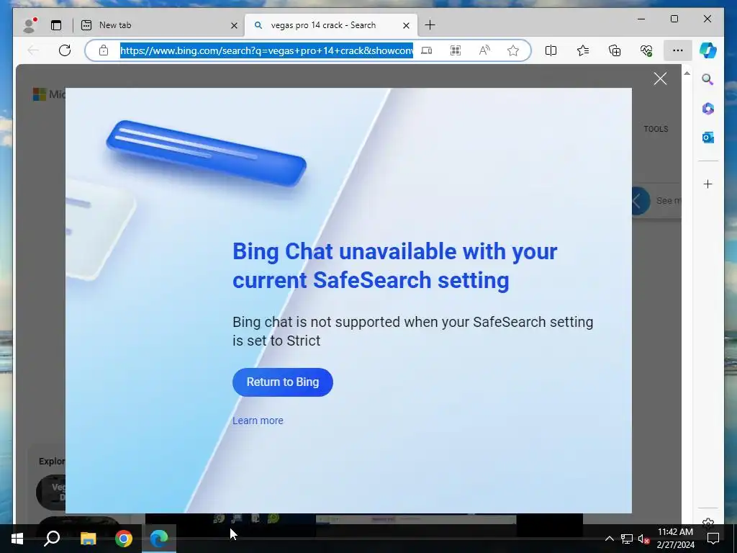Launch File Explorer from the taskbar
Screen dimensions: 737x553
(88, 539)
